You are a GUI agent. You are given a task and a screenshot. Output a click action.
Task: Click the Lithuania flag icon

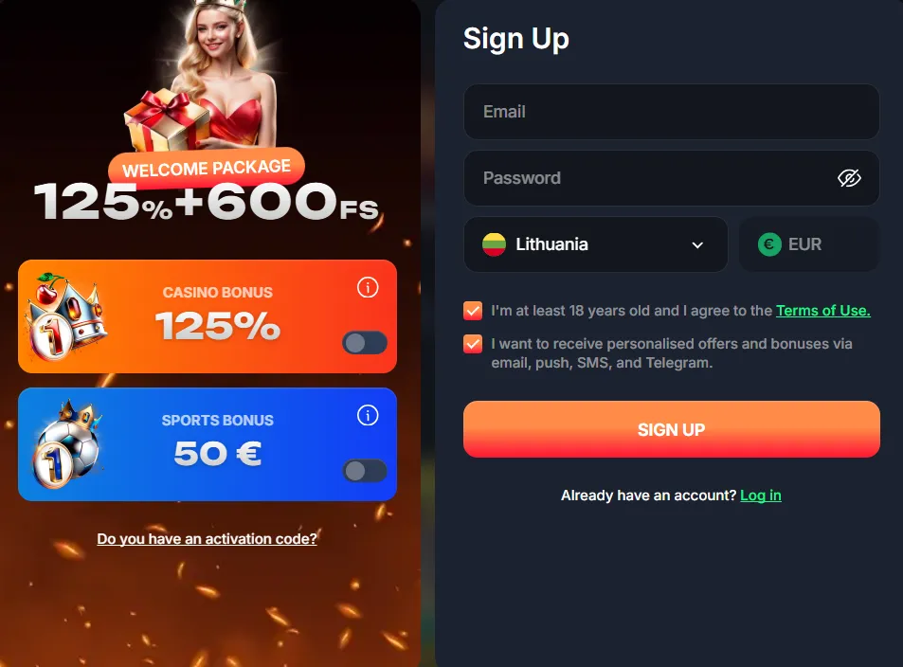[x=494, y=244]
